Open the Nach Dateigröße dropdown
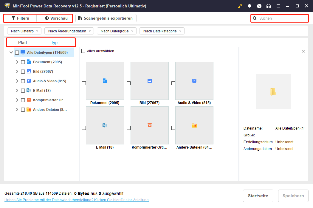 click(x=117, y=31)
